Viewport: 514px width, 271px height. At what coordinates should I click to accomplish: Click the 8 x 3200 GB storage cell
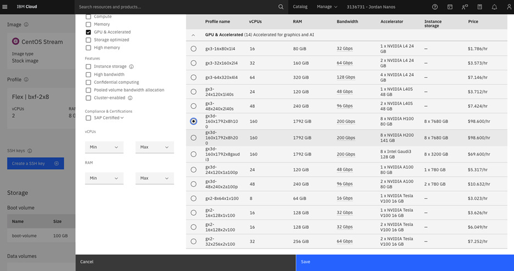coord(436,154)
